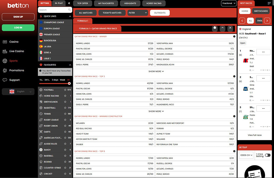This screenshot has height=178, width=274.
Task: Show info for Winning Constructor market
Action: pyautogui.click(x=234, y=116)
